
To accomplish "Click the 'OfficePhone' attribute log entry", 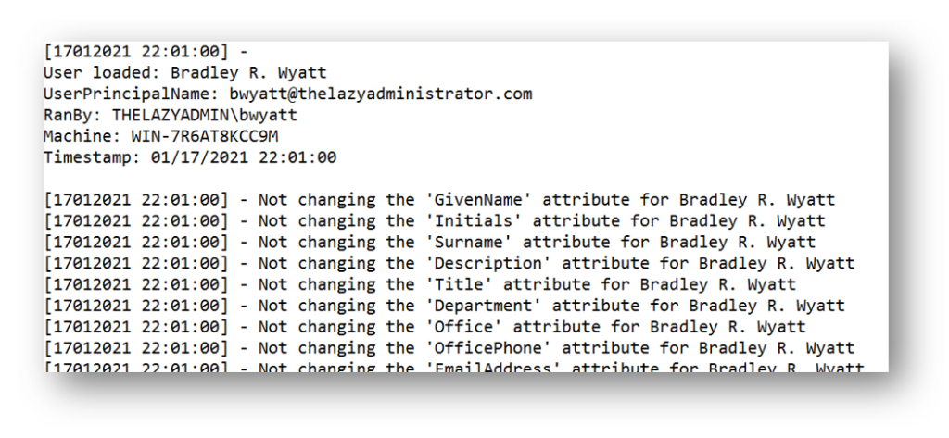I will coord(449,348).
